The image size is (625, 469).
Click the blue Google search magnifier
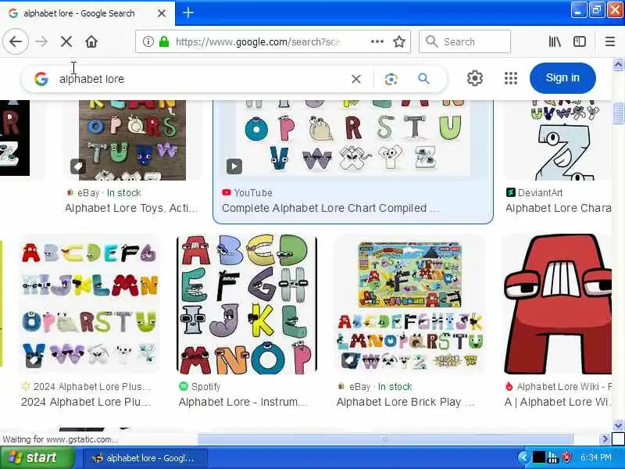(x=423, y=79)
